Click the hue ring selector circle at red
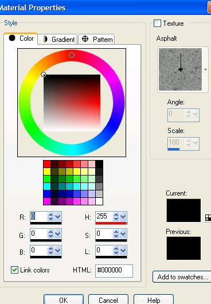This screenshot has height=304, width=211. click(72, 55)
